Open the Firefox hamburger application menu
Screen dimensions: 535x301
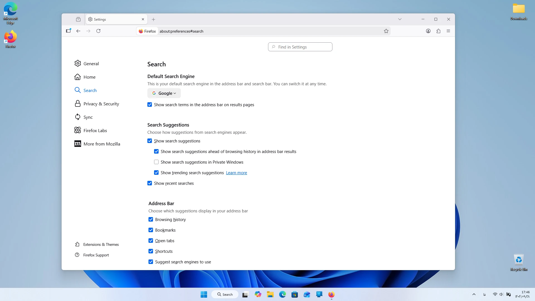point(448,31)
